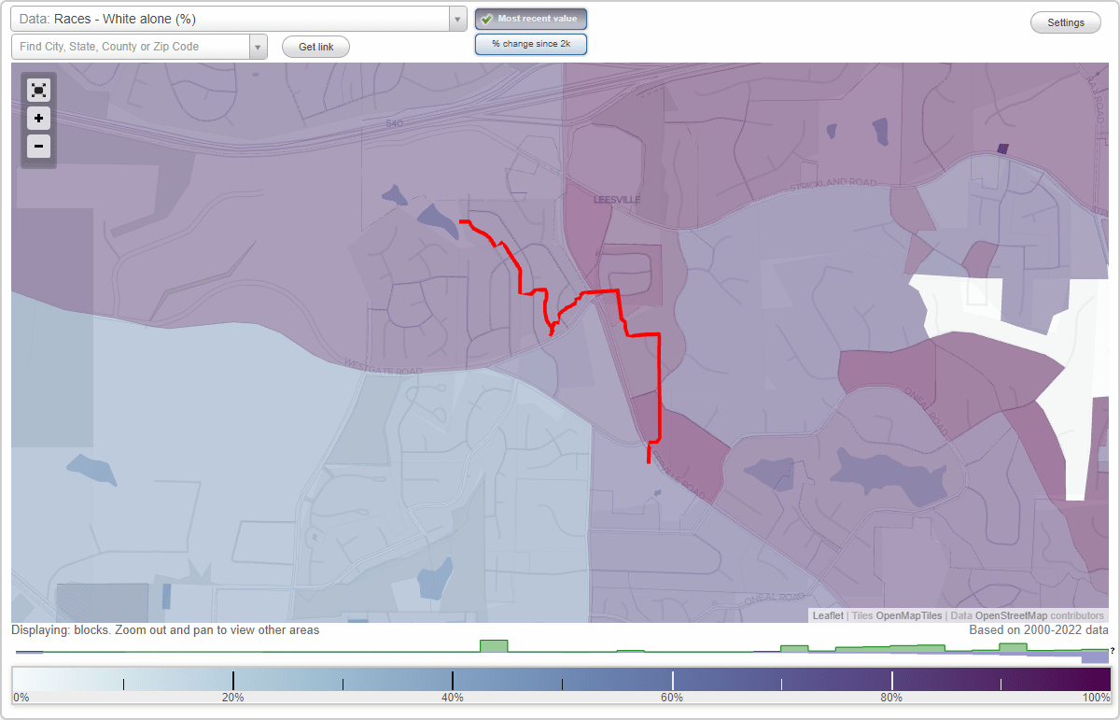Click the histogram help question mark

tap(1113, 651)
